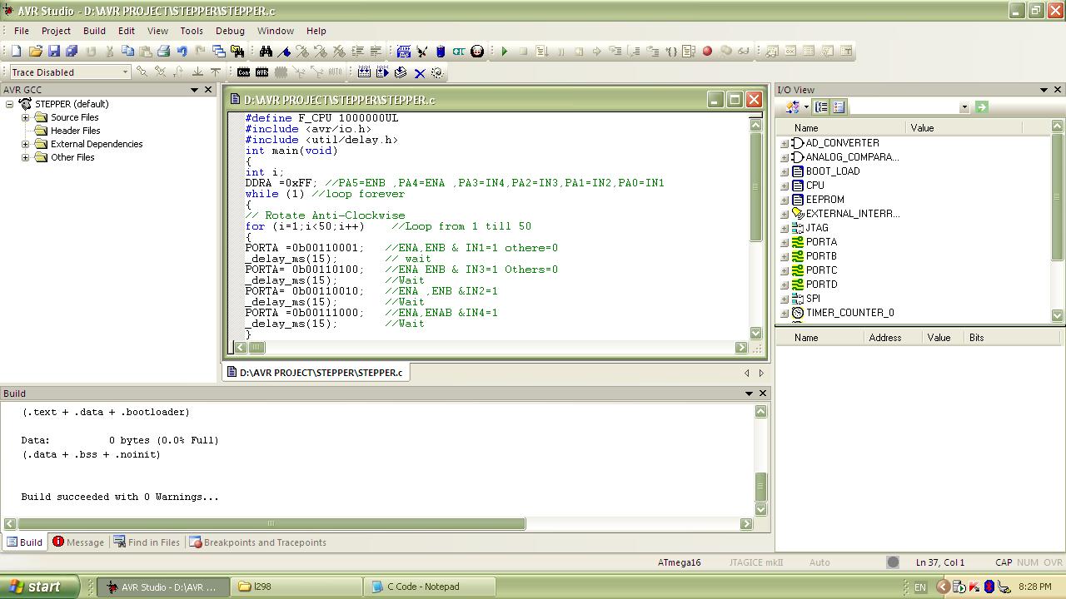Save the current file with the floppy icon
The image size is (1066, 599).
54,51
